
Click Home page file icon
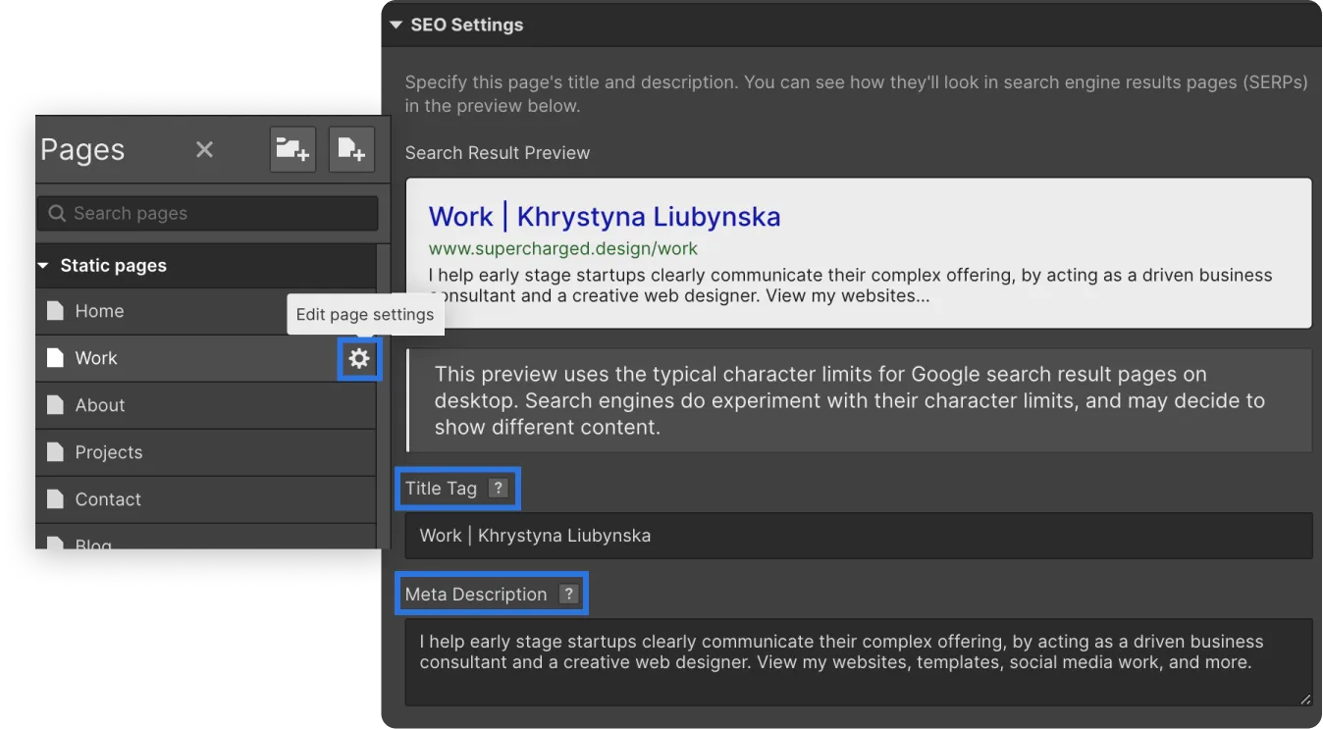55,311
